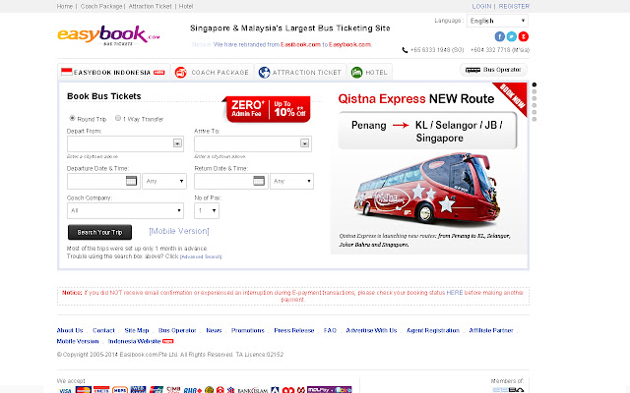
Task: Click the Easybook.com logo
Action: click(x=108, y=35)
